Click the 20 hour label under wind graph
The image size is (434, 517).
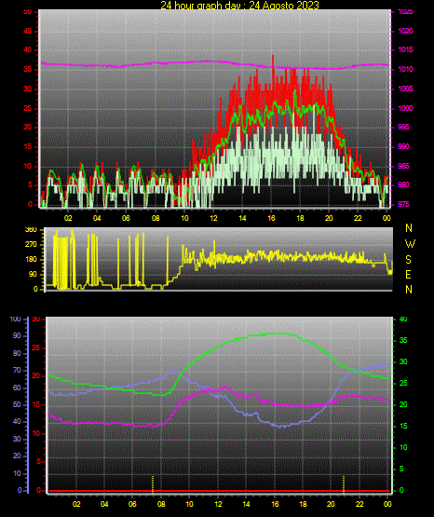tap(329, 218)
